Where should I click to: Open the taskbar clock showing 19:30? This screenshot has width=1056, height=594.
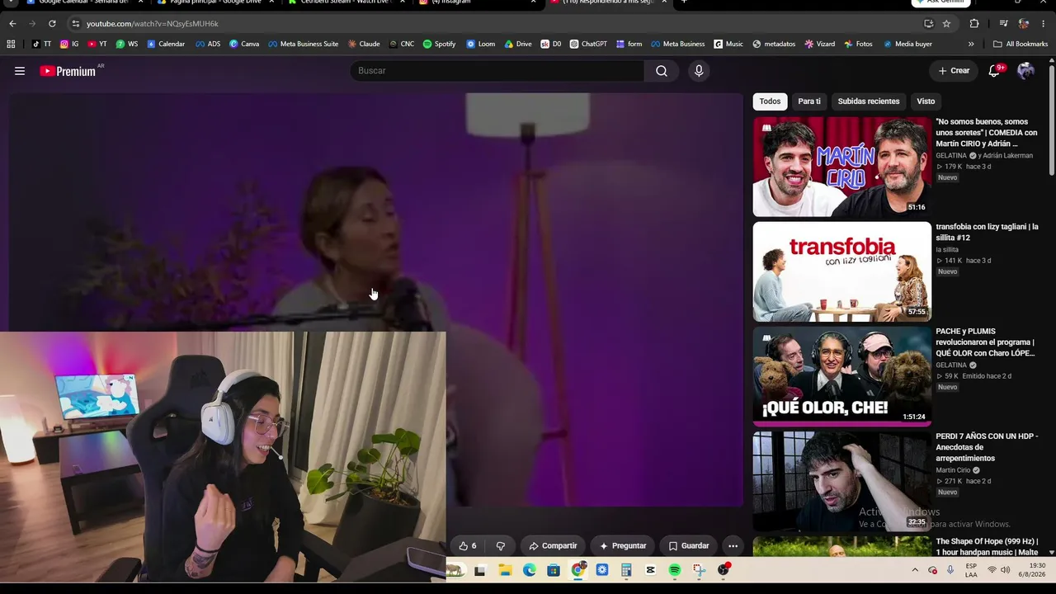(1030, 570)
